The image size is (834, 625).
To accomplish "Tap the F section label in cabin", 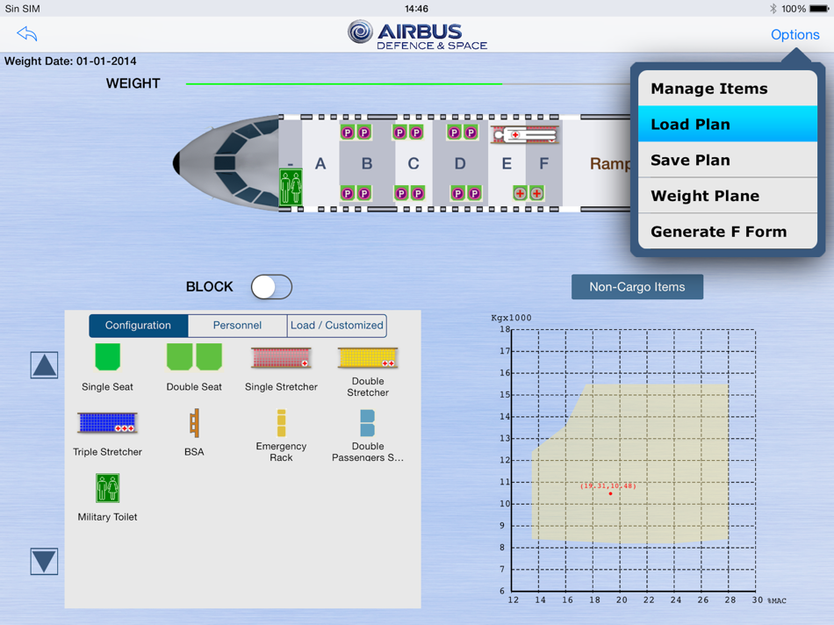I will coord(543,162).
